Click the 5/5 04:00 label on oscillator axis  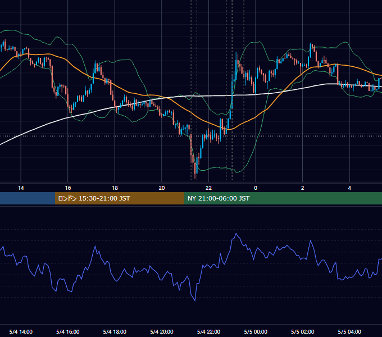pos(349,331)
